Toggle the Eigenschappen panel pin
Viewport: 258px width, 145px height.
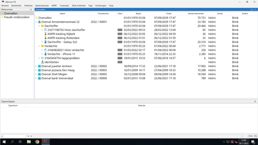pos(255,102)
